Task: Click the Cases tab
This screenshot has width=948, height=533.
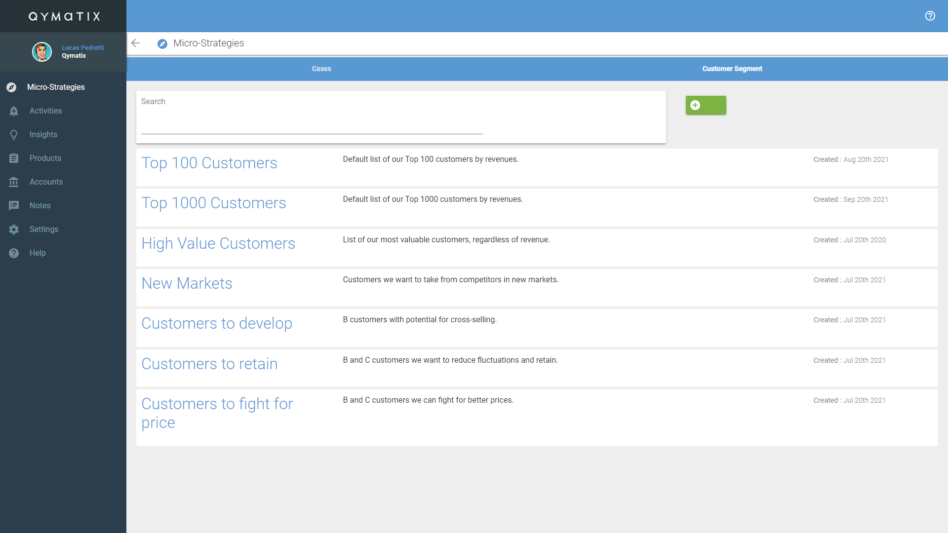Action: tap(321, 69)
